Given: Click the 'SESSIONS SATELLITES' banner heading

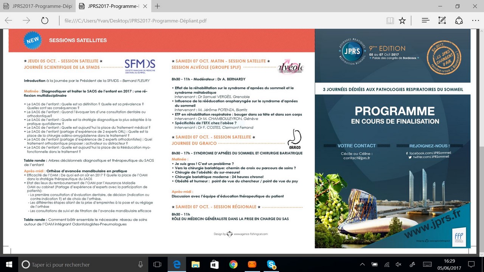Looking at the screenshot, I should click(78, 40).
